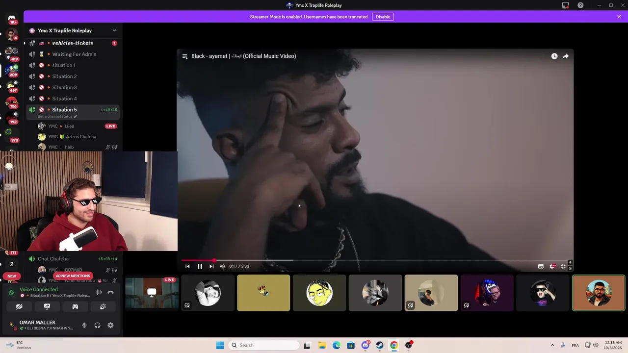
Task: Open Steam from the taskbar
Action: point(380,345)
